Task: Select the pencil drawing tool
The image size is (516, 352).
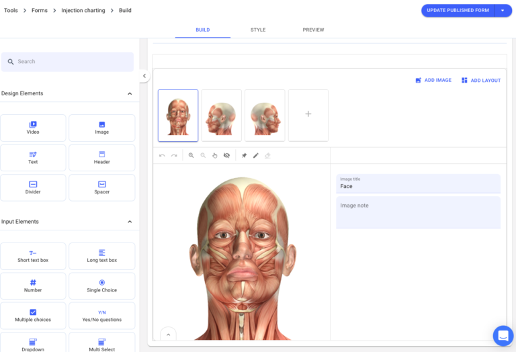Action: coord(256,156)
